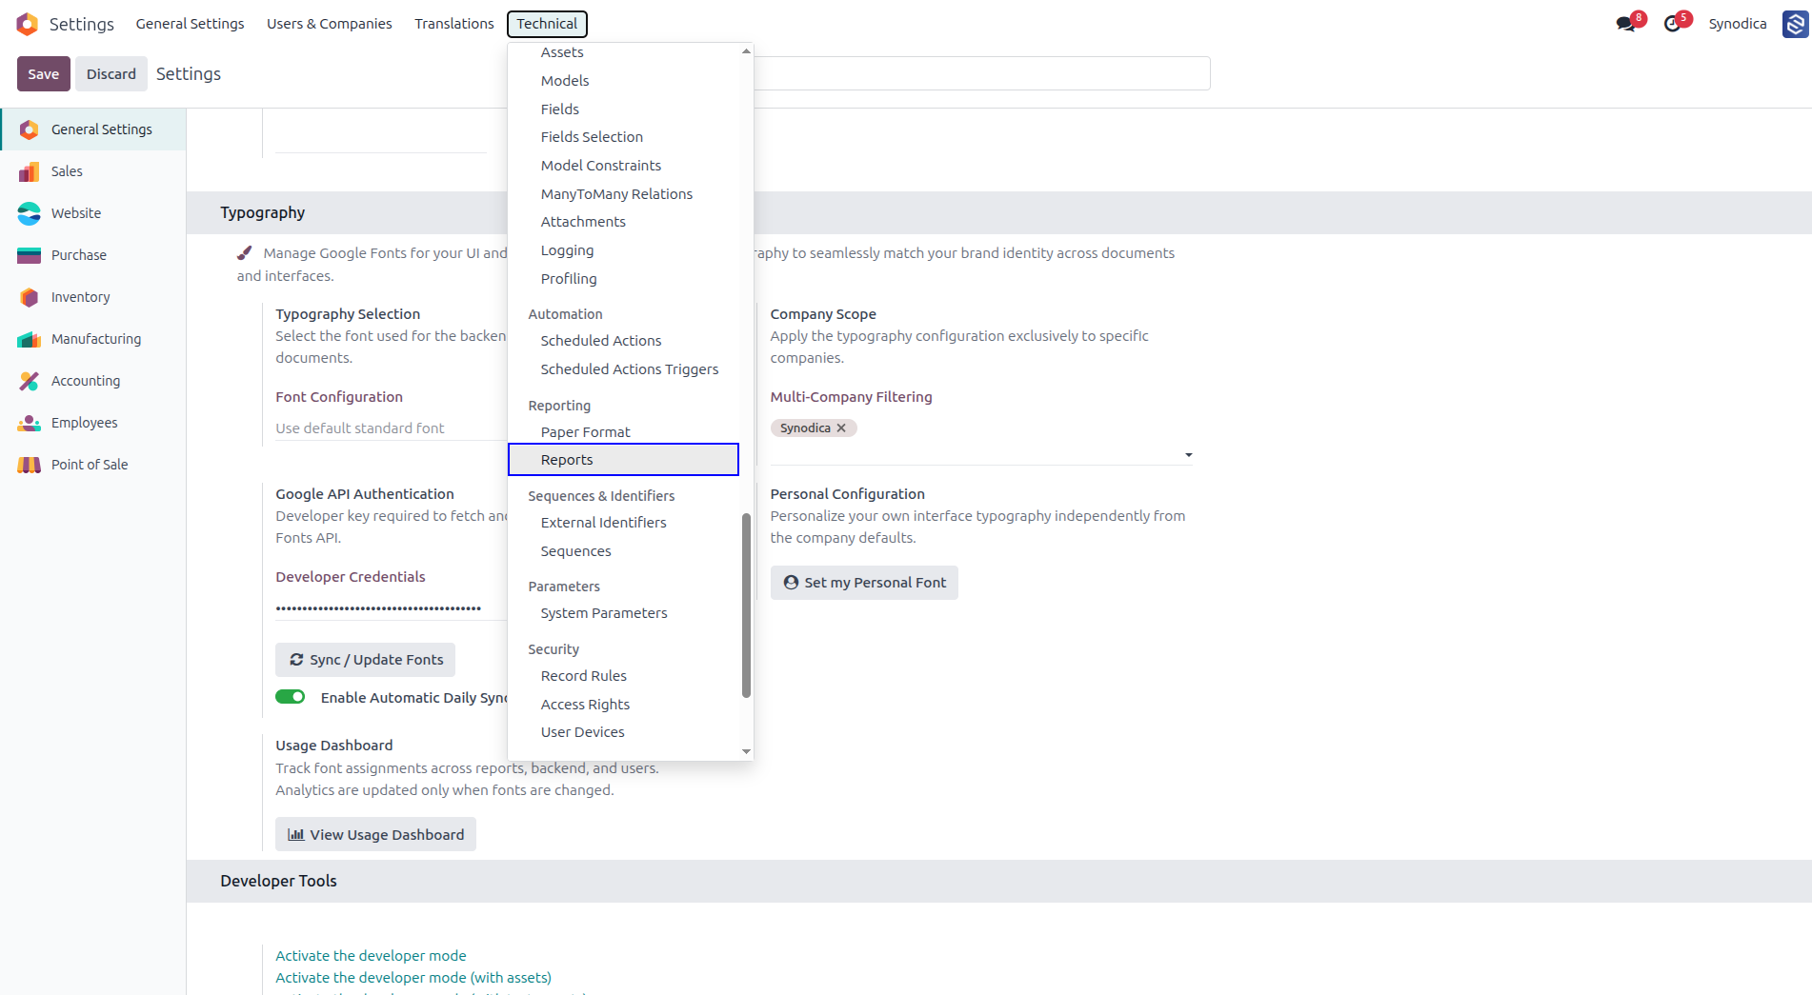Click View Usage Dashboard button
The image size is (1812, 995).
click(x=375, y=834)
